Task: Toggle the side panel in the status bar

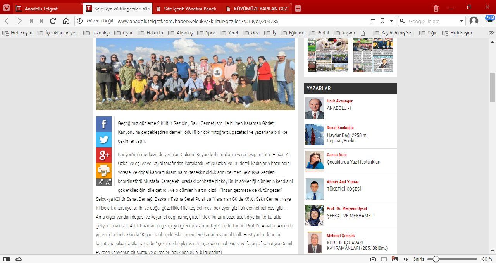Action: 7,259
